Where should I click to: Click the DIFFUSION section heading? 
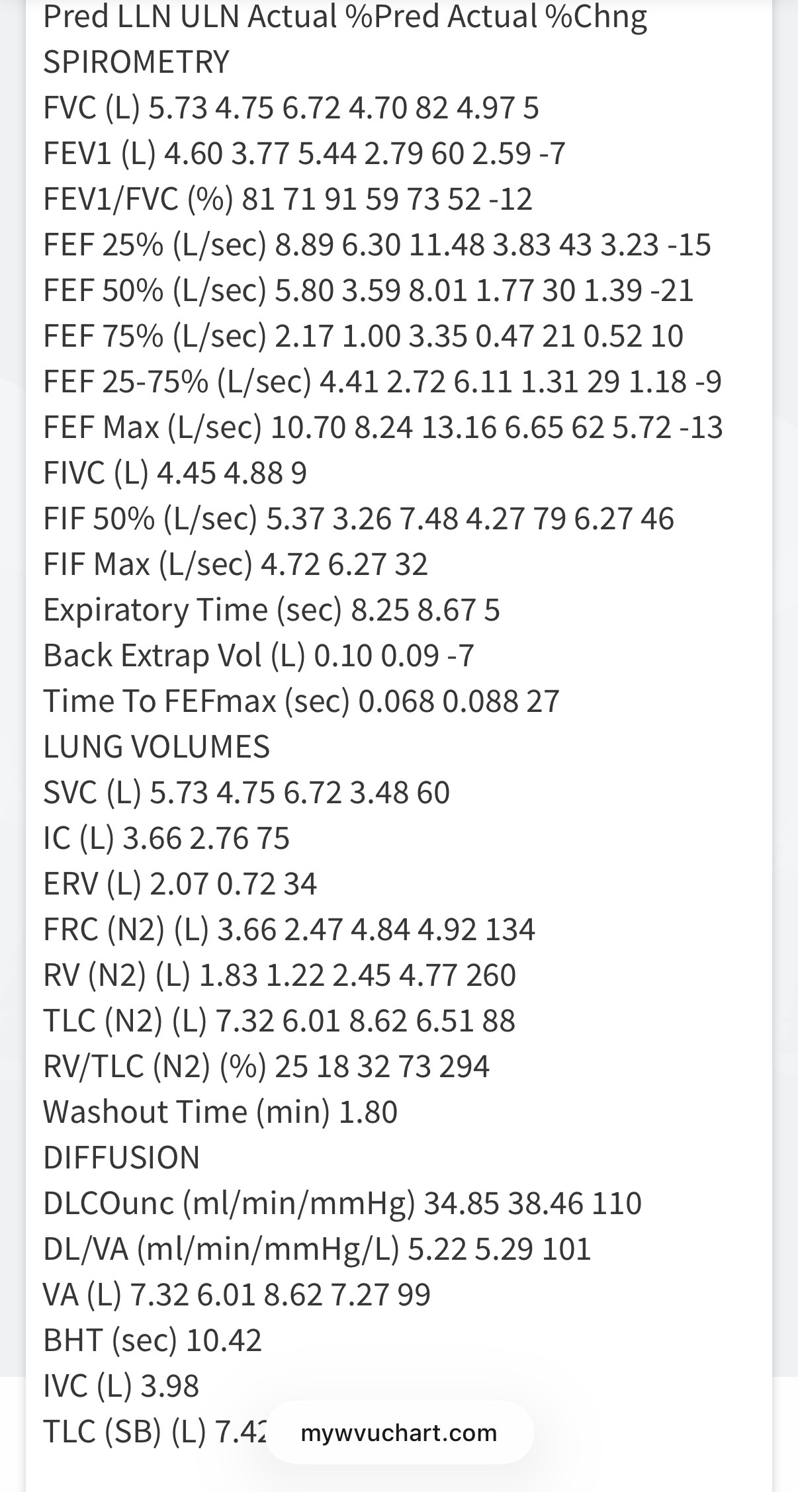(122, 1158)
